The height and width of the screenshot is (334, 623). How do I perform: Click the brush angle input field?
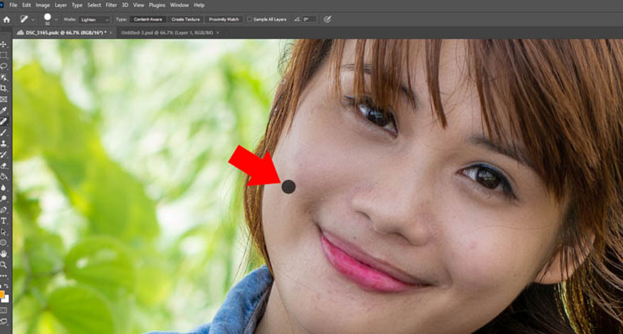point(310,19)
